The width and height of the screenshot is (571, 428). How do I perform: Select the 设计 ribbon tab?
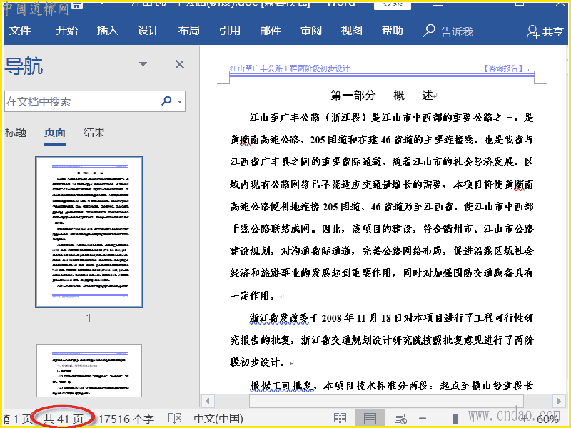(148, 31)
